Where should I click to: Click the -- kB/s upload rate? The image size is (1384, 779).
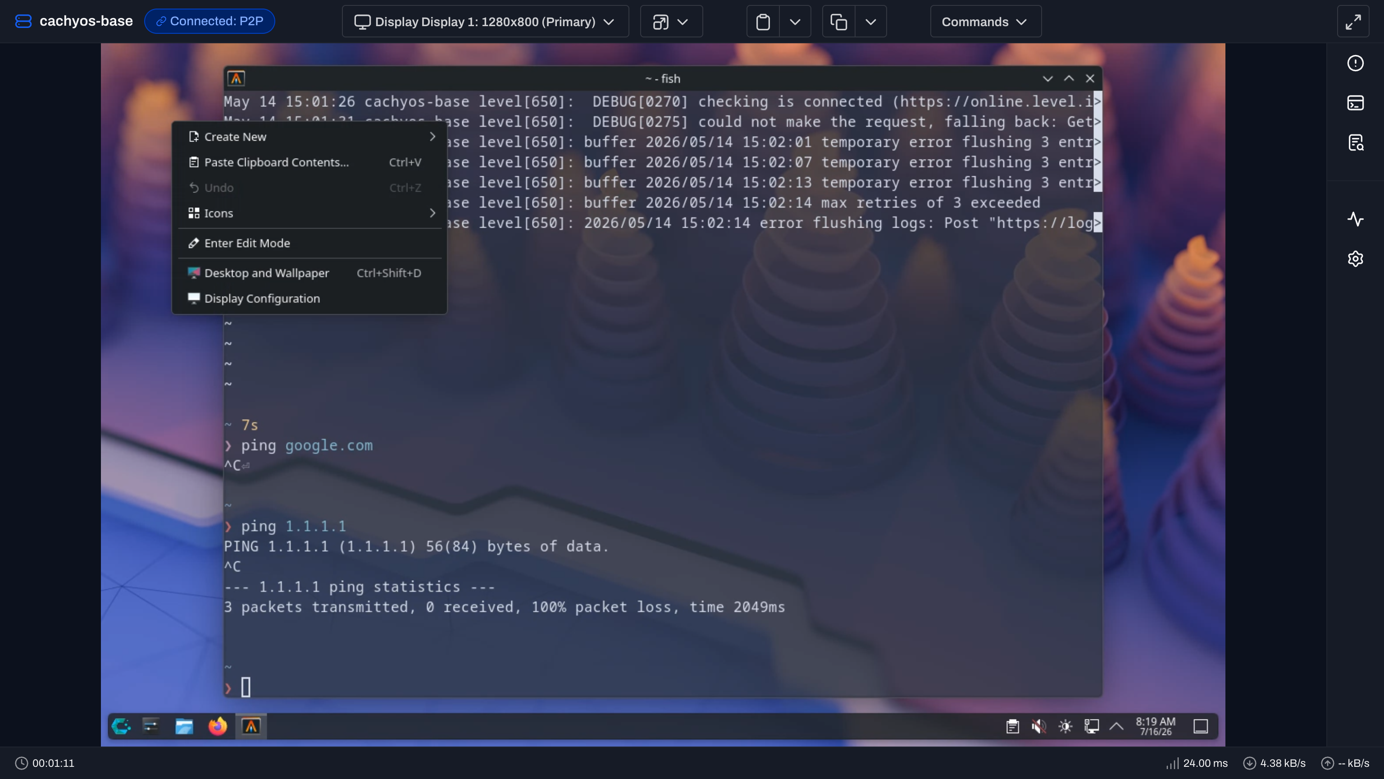click(x=1353, y=763)
